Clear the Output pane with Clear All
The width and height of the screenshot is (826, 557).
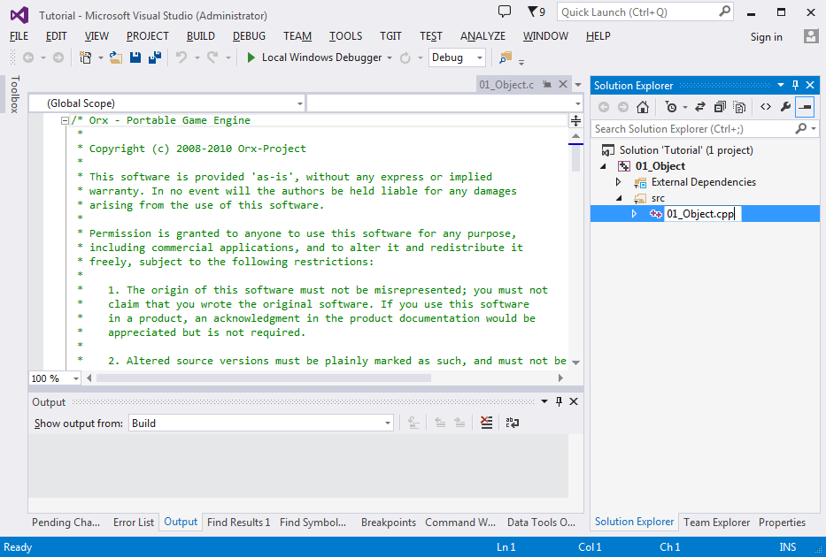[486, 423]
